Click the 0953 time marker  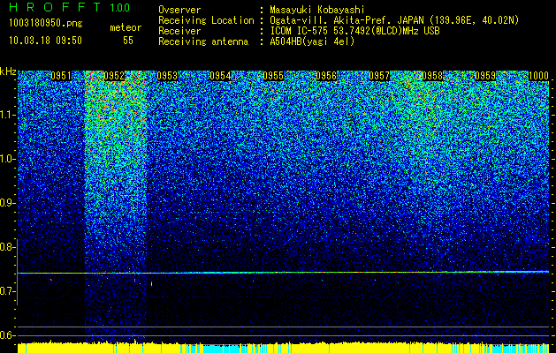[x=167, y=76]
